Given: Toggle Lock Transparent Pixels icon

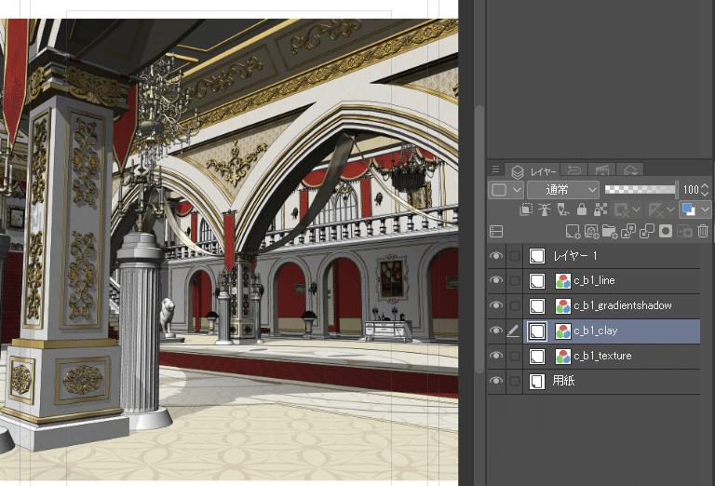Looking at the screenshot, I should click(600, 209).
